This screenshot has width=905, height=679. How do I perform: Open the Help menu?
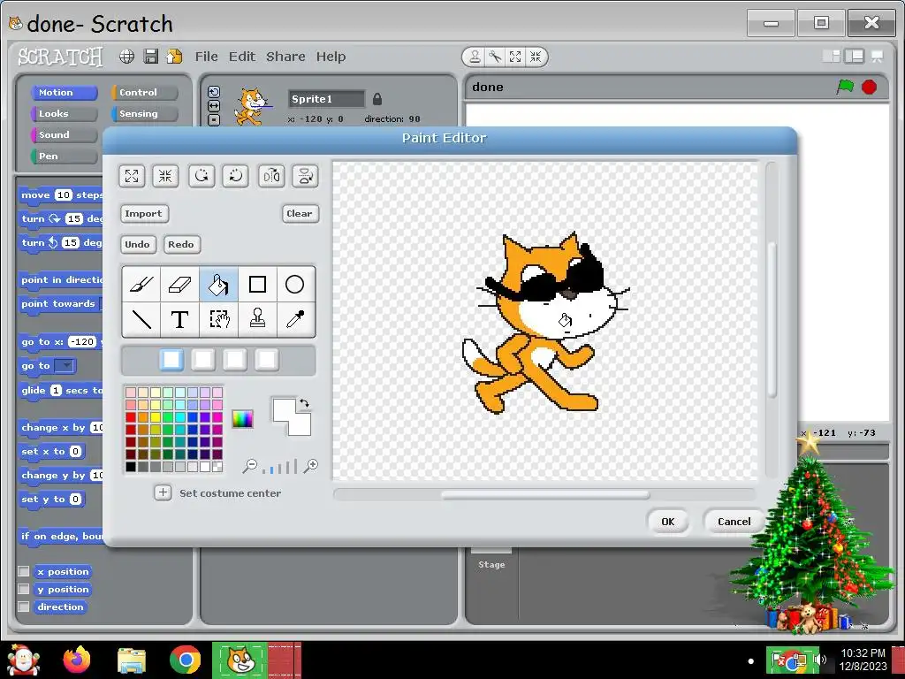pos(331,57)
